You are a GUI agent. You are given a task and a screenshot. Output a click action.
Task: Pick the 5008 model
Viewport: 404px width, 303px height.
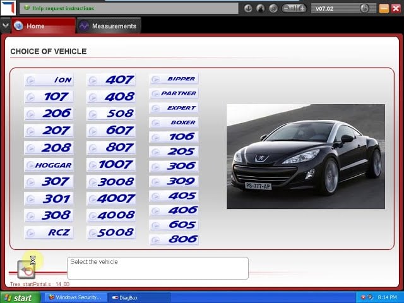tap(111, 232)
